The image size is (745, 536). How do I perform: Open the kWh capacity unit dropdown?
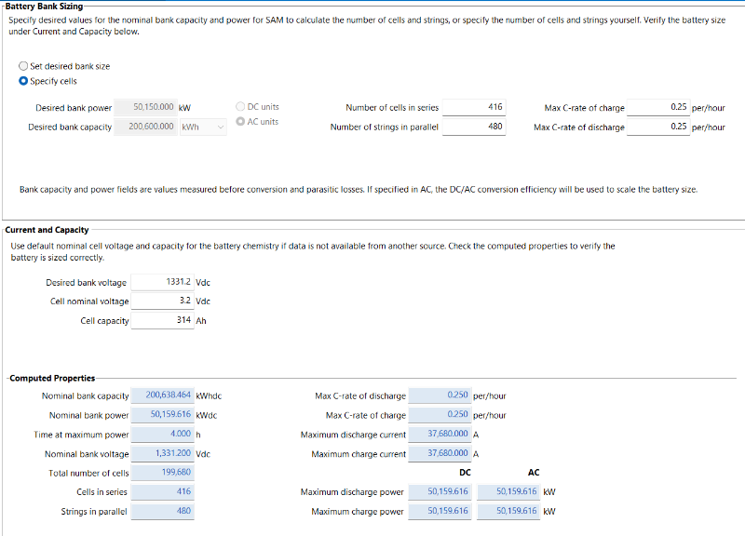pos(203,127)
